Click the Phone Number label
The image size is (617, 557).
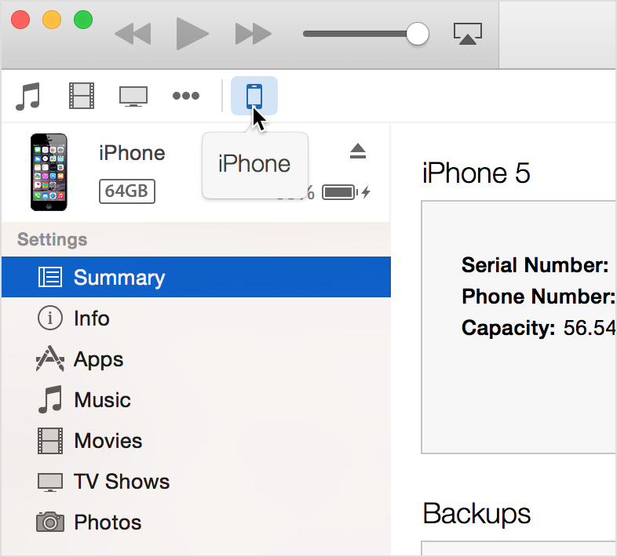(538, 297)
